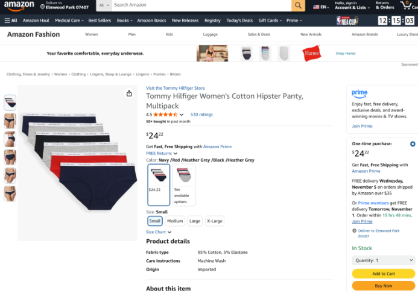Click the search magnifier button
The height and width of the screenshot is (305, 418).
[298, 5]
